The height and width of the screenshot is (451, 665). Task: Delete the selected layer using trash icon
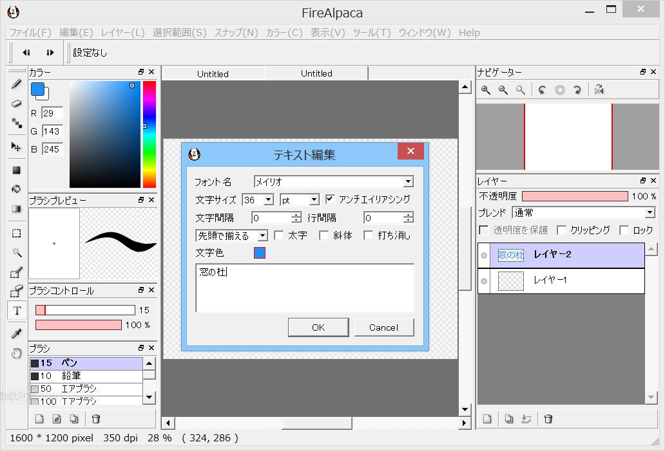(x=547, y=419)
